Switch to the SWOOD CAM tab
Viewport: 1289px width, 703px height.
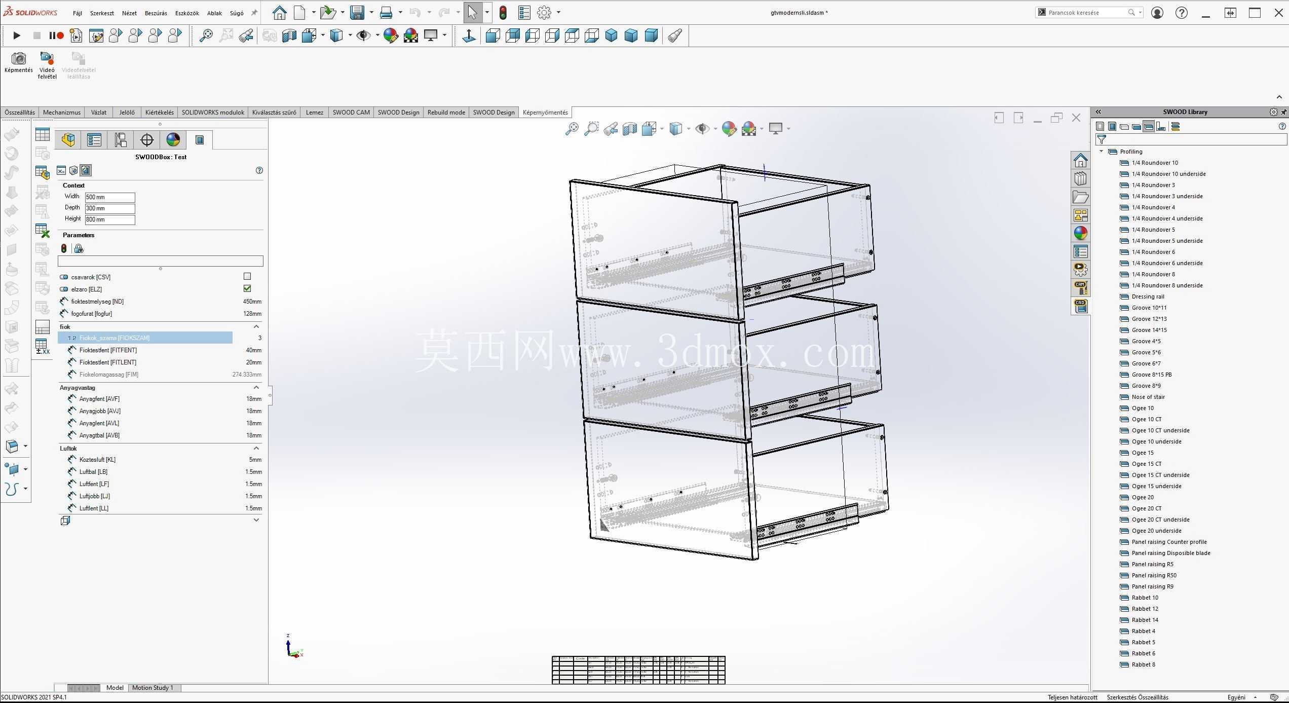click(351, 113)
